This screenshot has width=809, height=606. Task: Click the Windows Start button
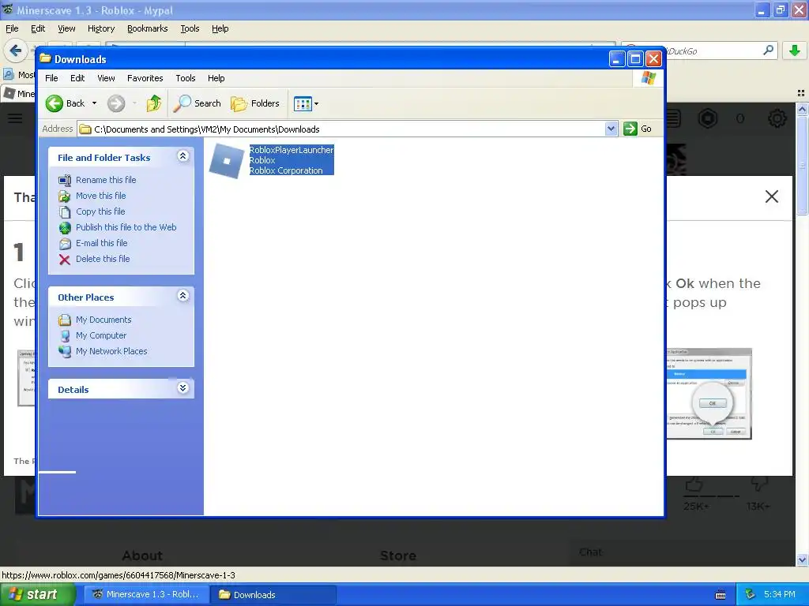click(37, 594)
